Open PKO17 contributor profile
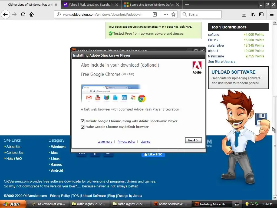Screen dimensions: 277x208 [x=213, y=40]
